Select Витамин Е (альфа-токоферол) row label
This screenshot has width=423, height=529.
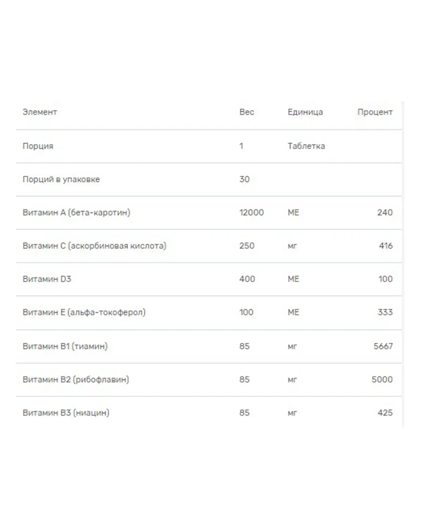click(x=84, y=312)
